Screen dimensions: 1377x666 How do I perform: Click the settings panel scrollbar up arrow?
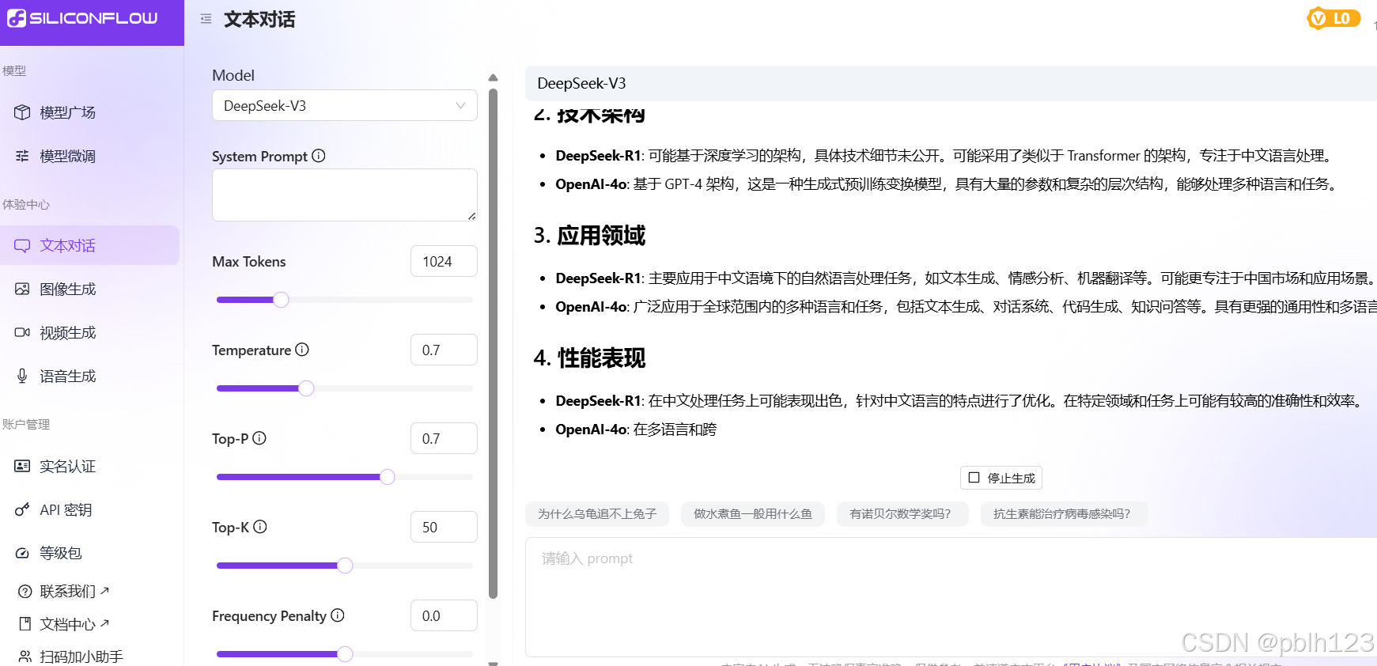point(493,78)
